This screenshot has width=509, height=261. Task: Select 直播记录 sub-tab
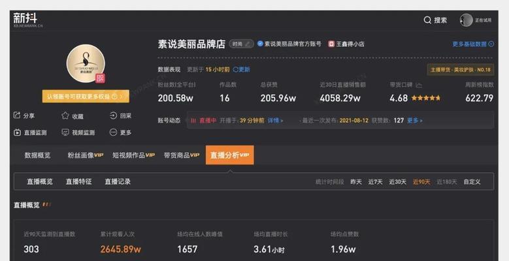(118, 181)
